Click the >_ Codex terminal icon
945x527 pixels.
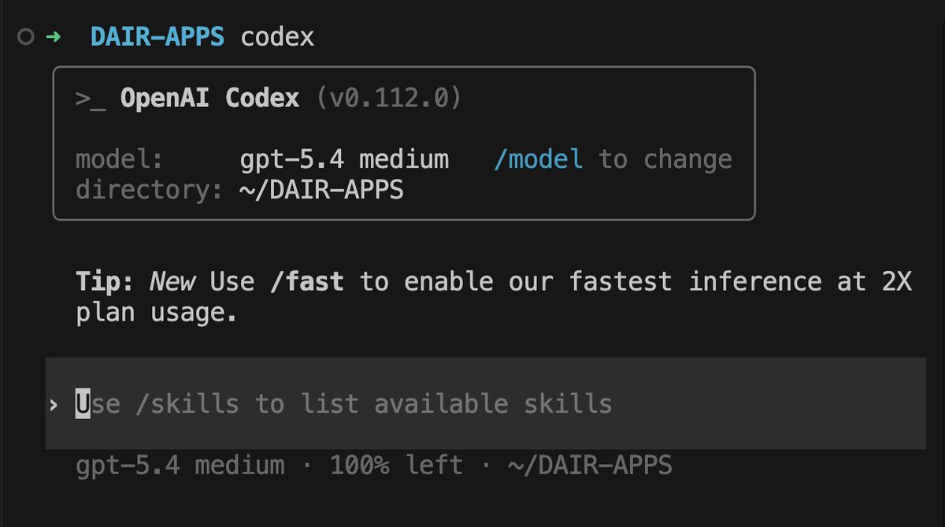click(x=91, y=98)
